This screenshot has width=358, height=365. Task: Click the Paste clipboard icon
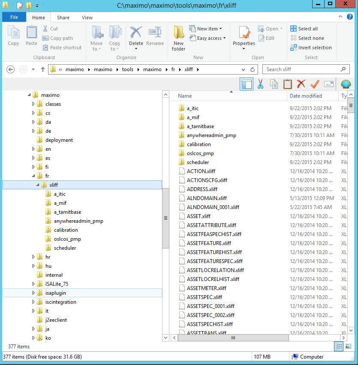[31, 36]
